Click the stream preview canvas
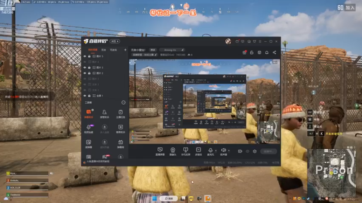The height and width of the screenshot is (203, 362). pos(205,101)
